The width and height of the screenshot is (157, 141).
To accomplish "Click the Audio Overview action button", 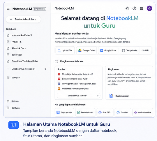I will (143, 112).
